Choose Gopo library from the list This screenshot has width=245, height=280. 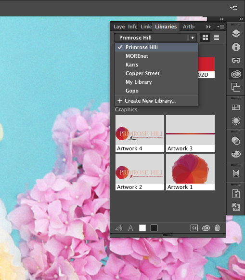156,91
